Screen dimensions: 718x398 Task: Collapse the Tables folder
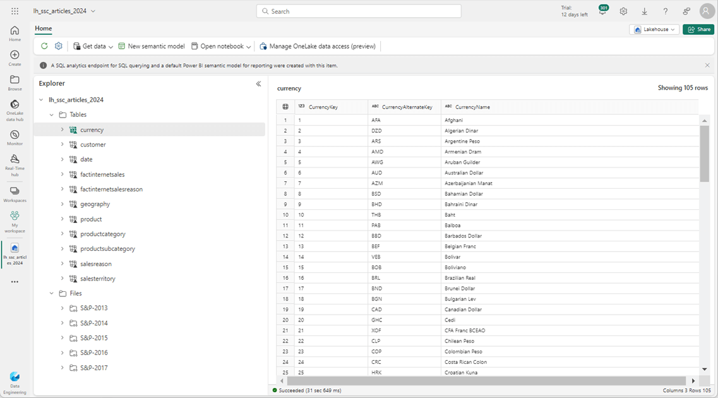click(x=52, y=115)
